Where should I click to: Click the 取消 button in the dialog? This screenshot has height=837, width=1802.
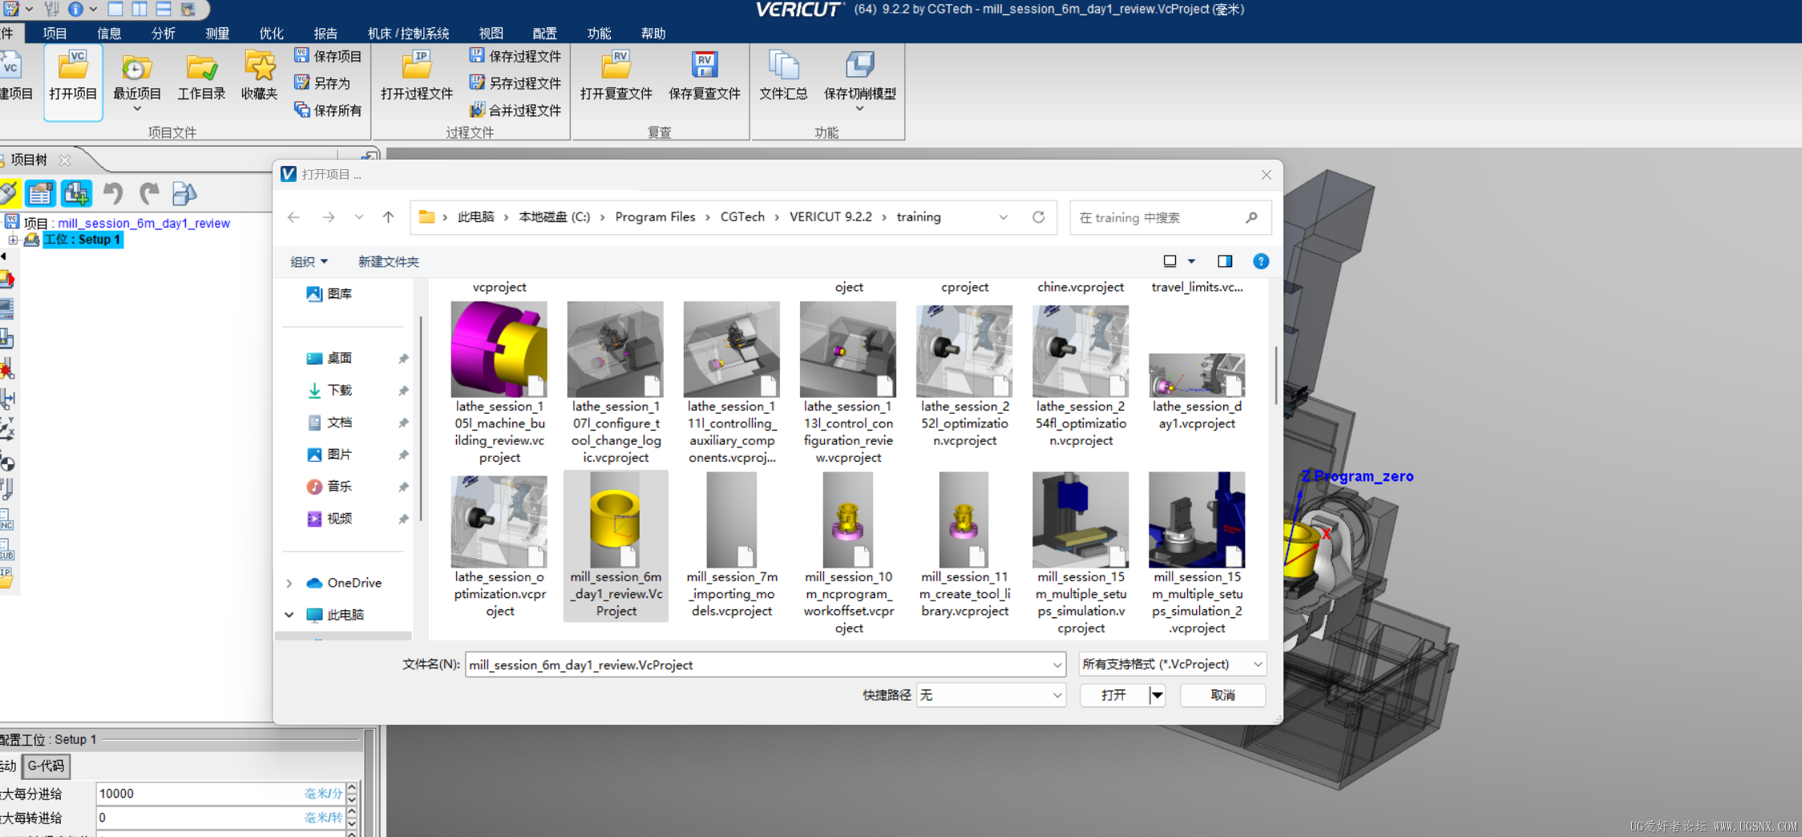click(1222, 695)
